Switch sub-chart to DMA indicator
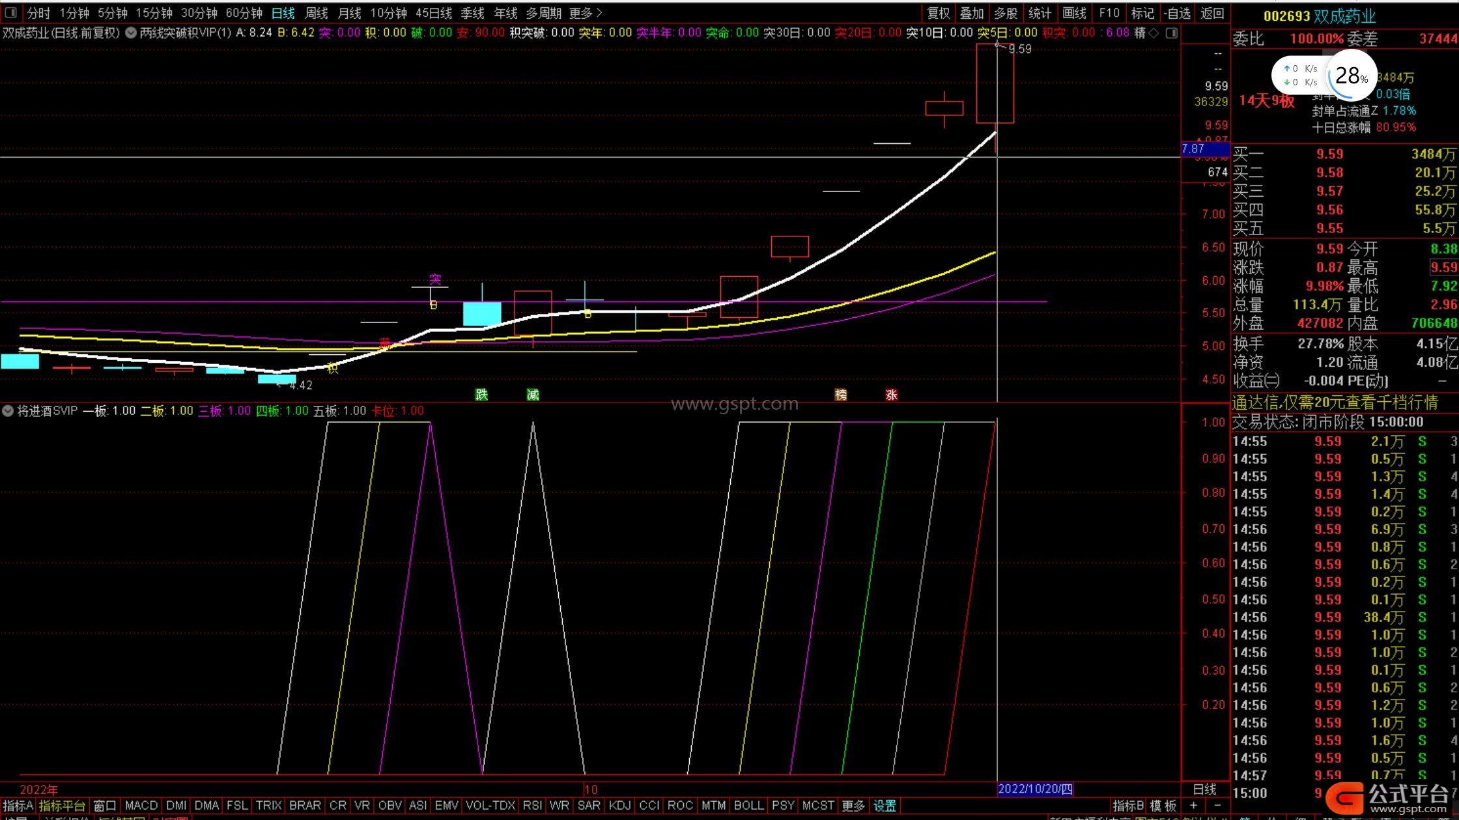This screenshot has width=1459, height=820. pos(207,806)
